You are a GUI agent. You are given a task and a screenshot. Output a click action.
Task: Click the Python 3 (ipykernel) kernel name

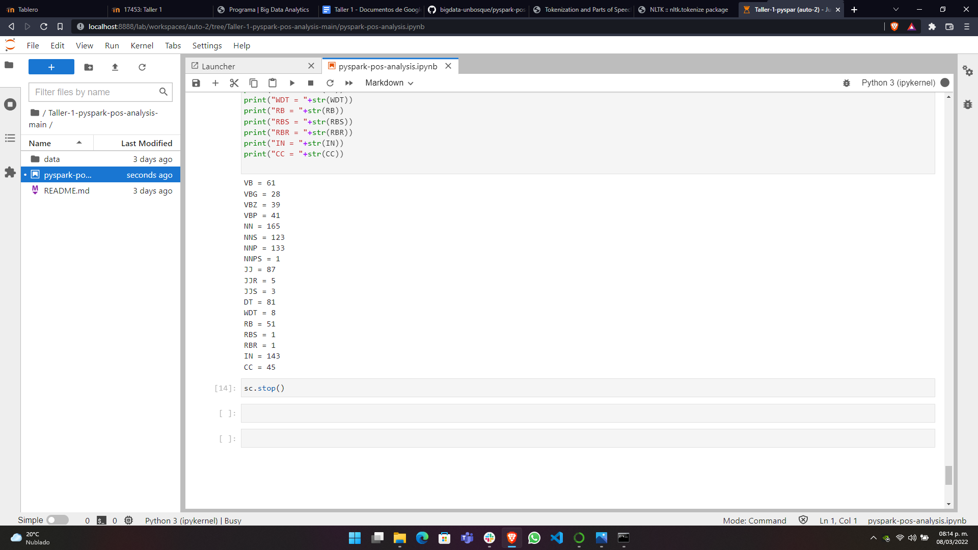(x=898, y=82)
